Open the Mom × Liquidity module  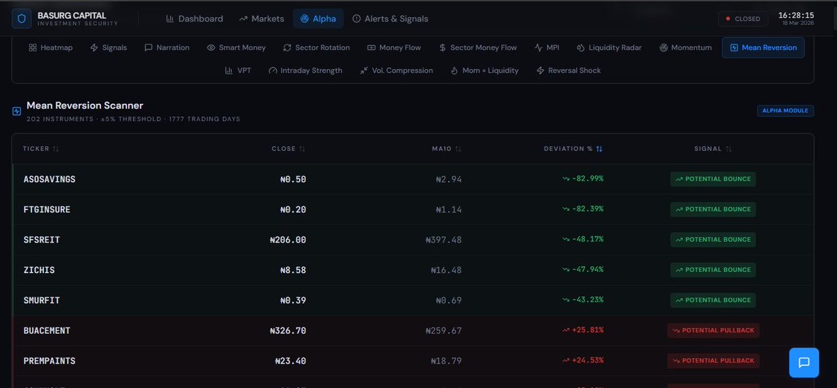[485, 70]
